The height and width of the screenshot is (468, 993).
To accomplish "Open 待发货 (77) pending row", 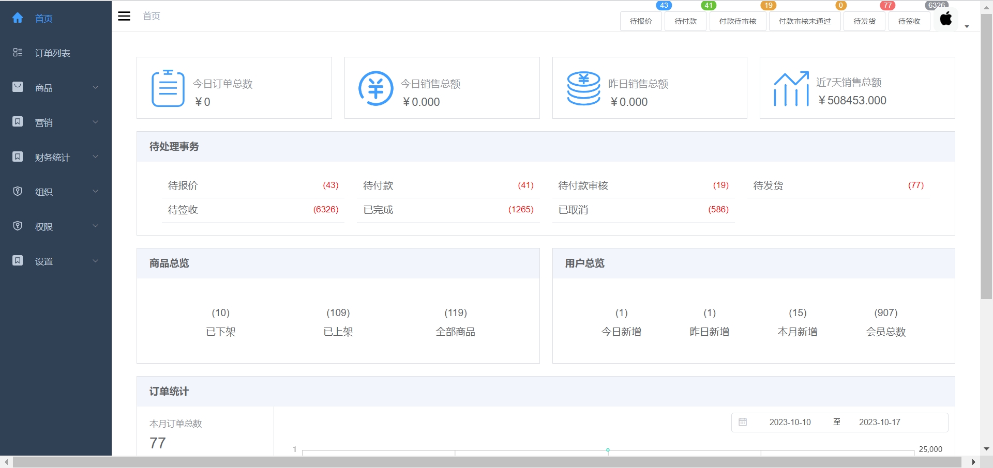I will (838, 185).
